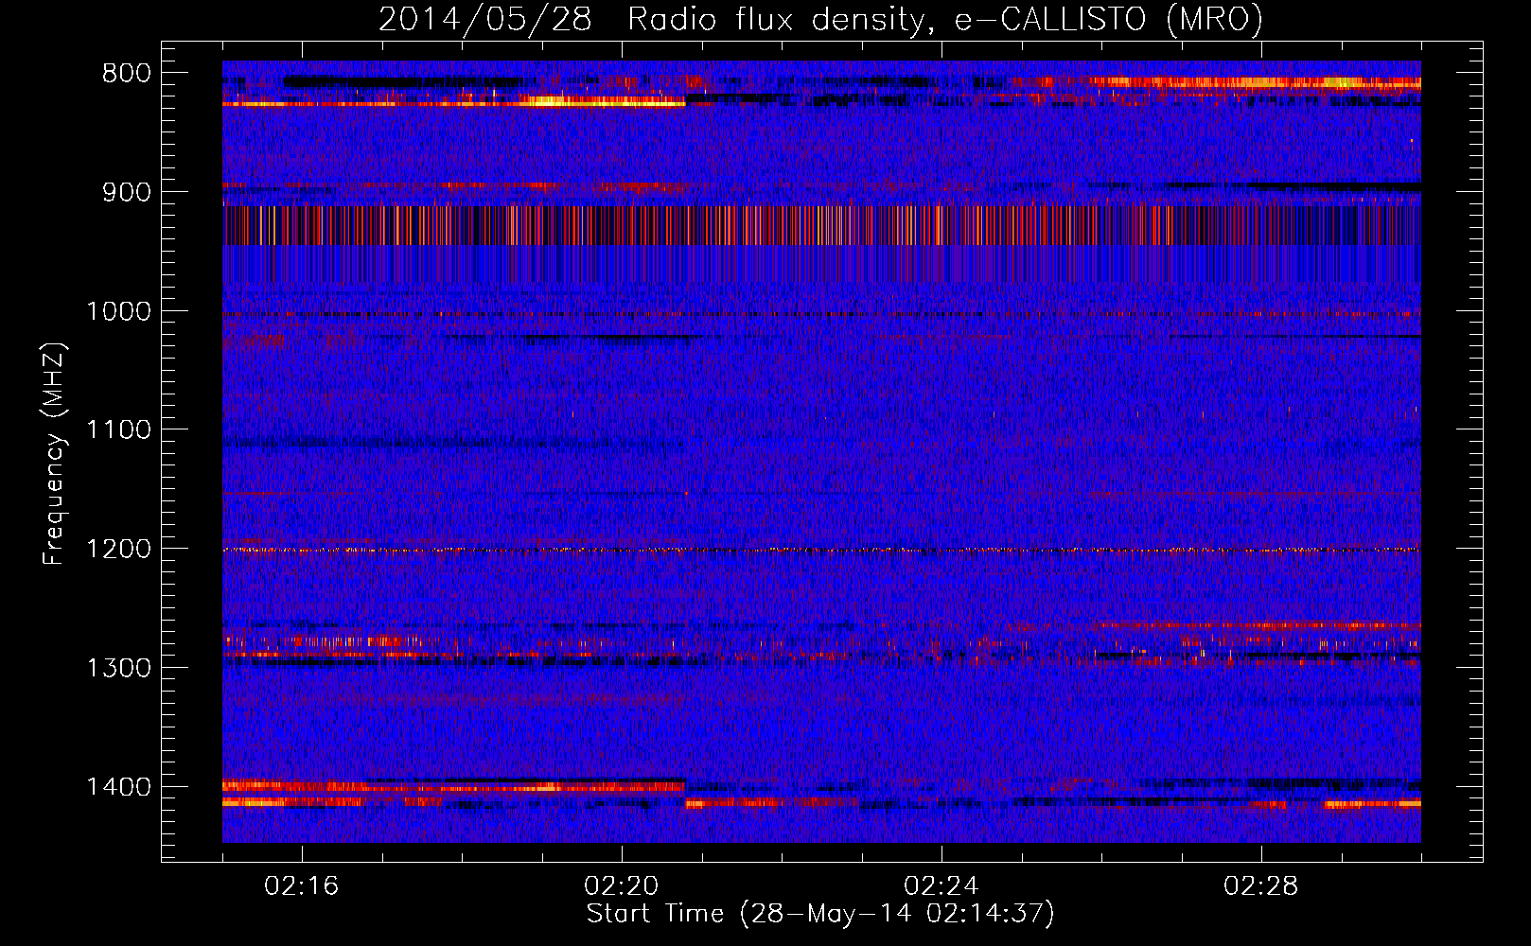Click the '1000' frequency axis label
This screenshot has width=1531, height=946.
[x=118, y=311]
